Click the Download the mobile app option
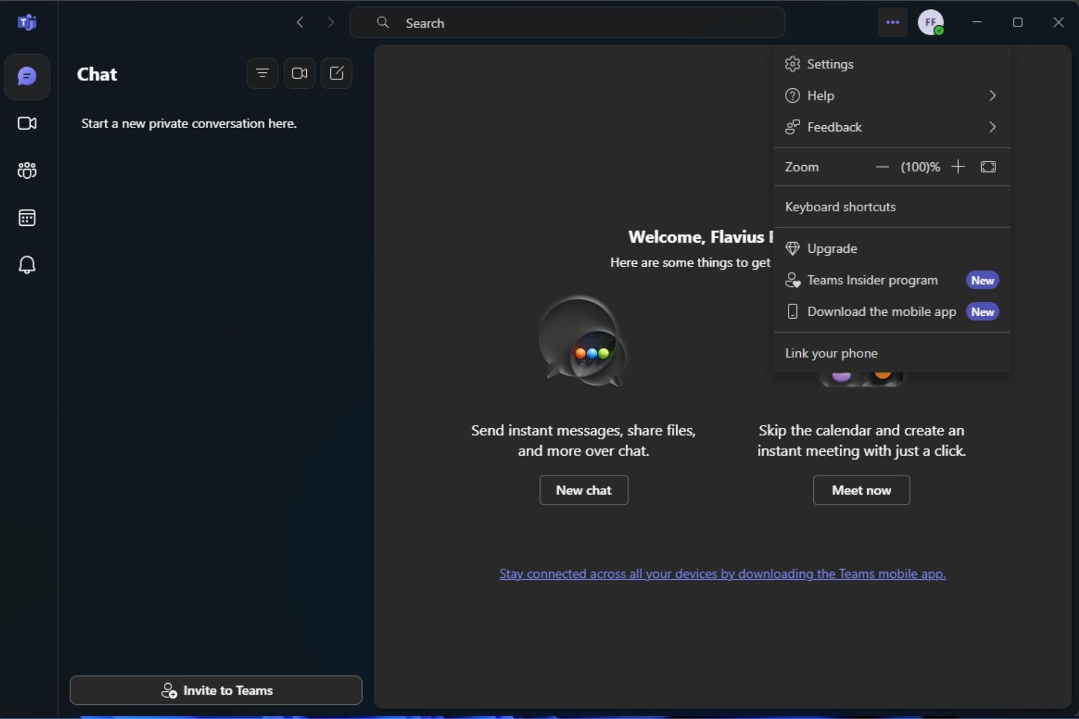This screenshot has height=719, width=1079. [x=881, y=311]
